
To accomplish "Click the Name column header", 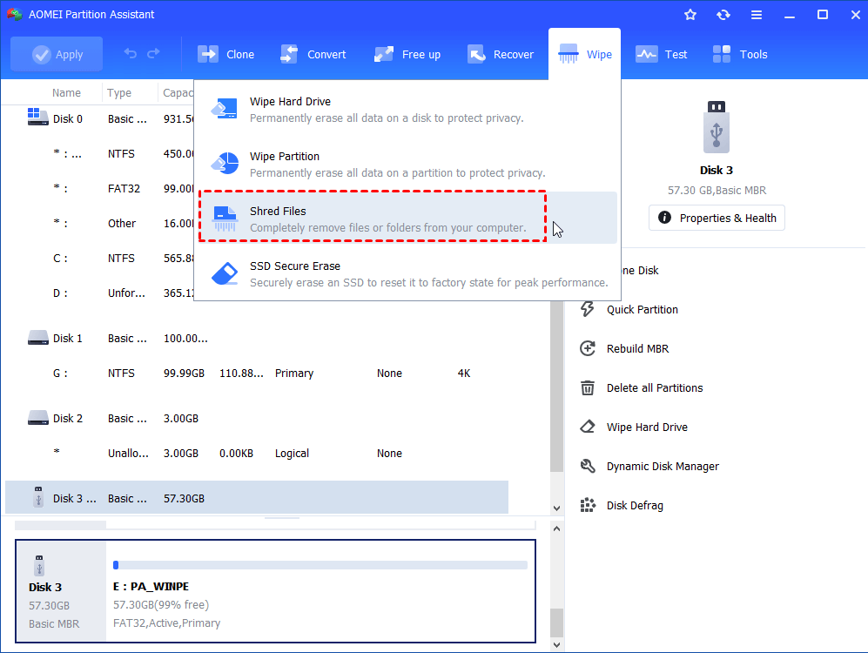I will (x=66, y=93).
